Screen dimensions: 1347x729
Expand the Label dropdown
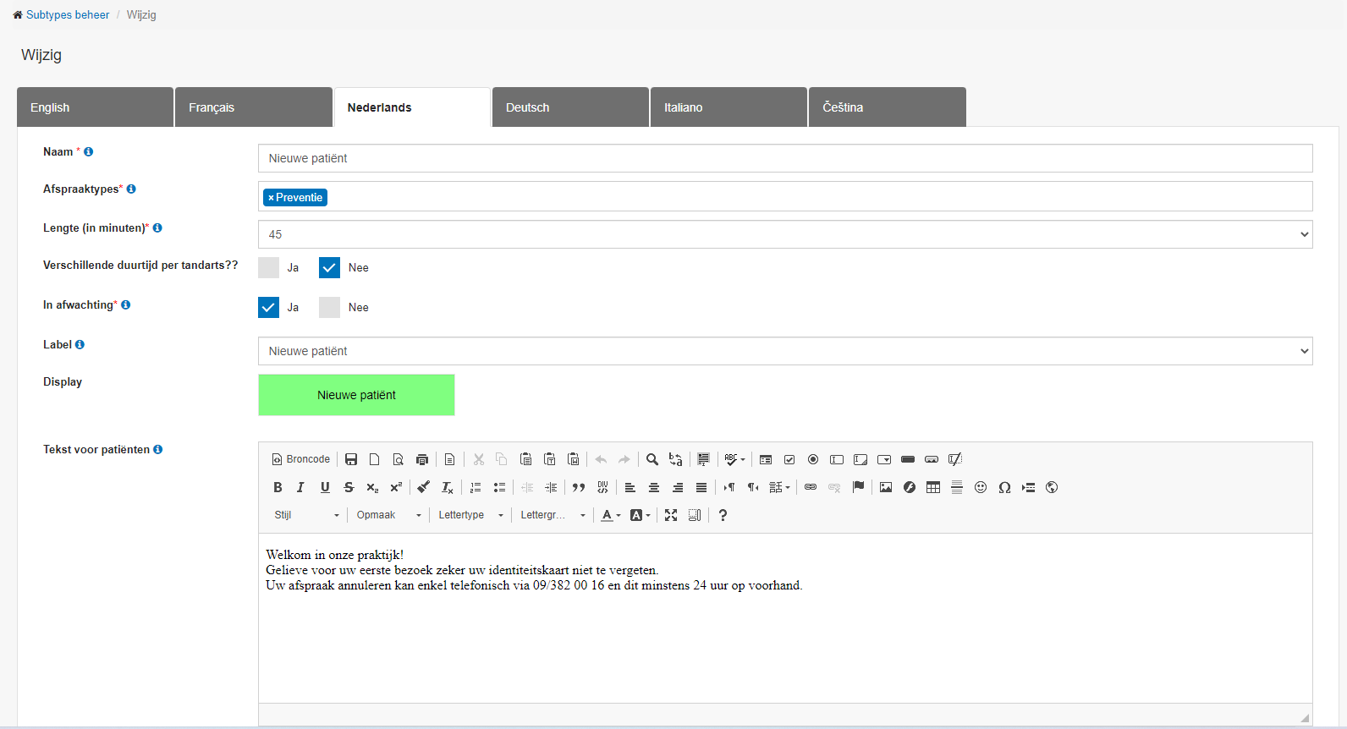[784, 351]
